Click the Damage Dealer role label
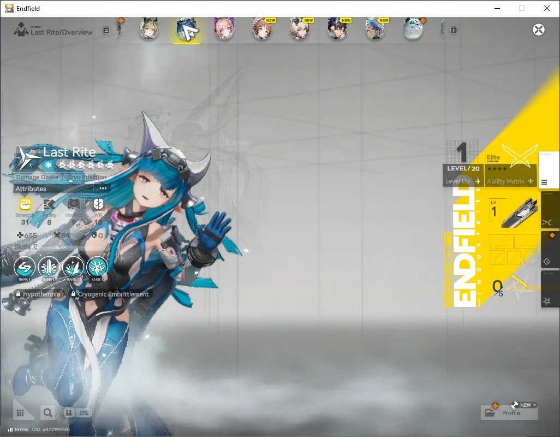Image resolution: width=560 pixels, height=437 pixels. coord(38,177)
